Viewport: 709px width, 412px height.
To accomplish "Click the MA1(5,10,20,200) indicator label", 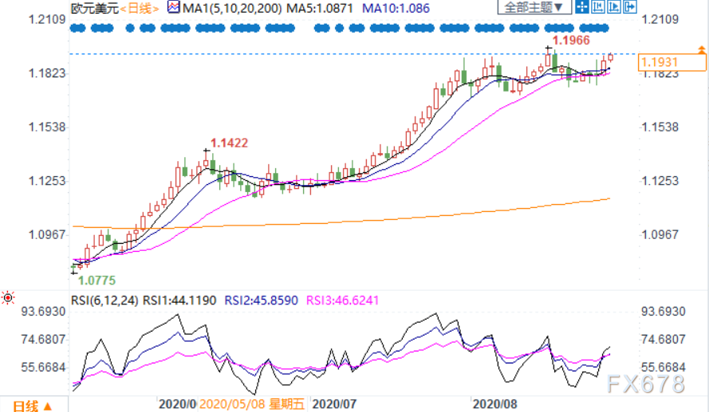I will click(x=232, y=8).
